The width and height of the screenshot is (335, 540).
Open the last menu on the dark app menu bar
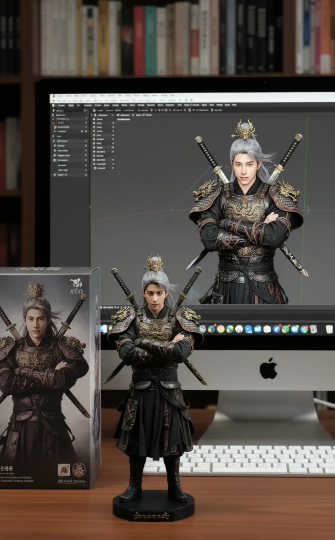tap(234, 105)
